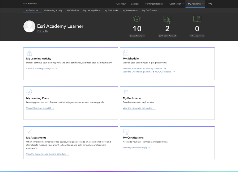Open the My Learning Plans tab
This screenshot has width=238, height=172.
tap(92, 10)
